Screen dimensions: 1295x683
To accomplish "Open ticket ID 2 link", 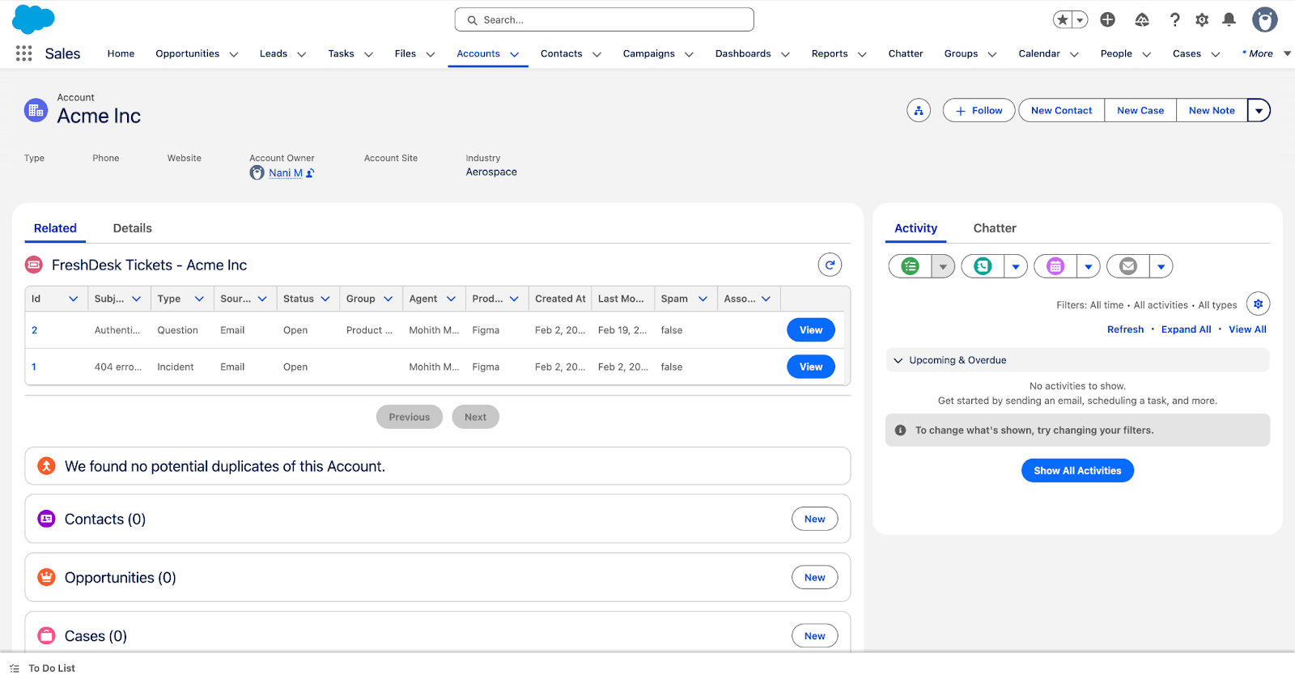I will (35, 330).
